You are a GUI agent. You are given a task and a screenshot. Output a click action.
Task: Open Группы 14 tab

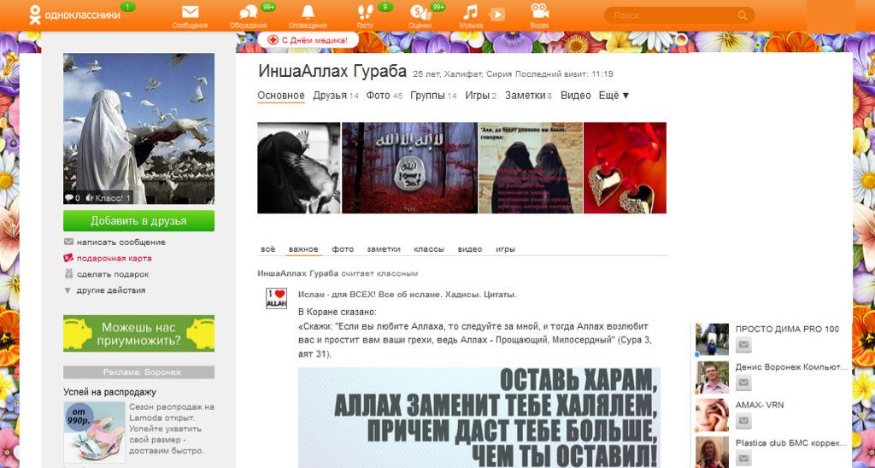point(433,96)
